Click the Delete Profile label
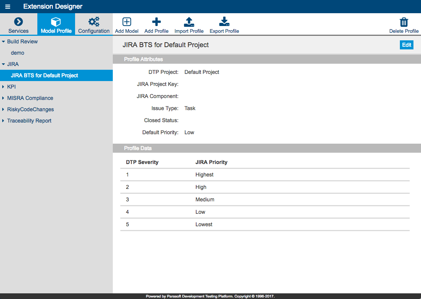421x299 pixels. point(404,31)
